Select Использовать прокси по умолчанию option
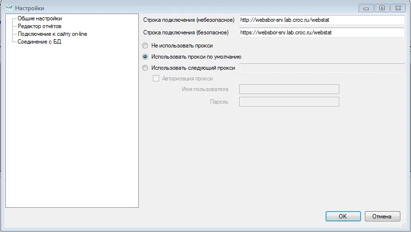The image size is (411, 232). pyautogui.click(x=145, y=57)
